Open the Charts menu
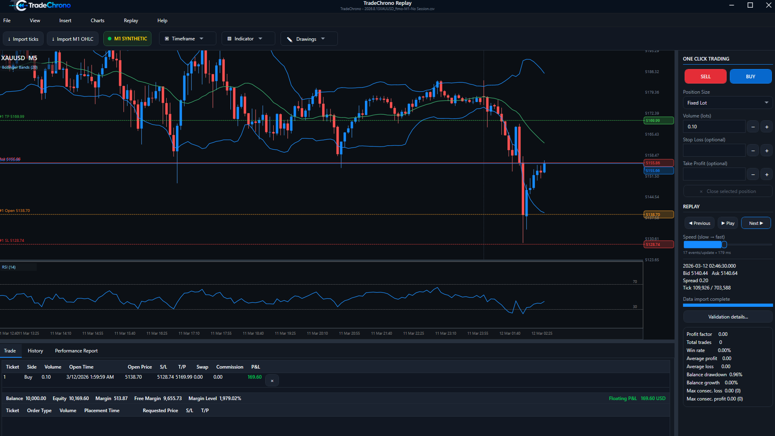 pyautogui.click(x=98, y=21)
